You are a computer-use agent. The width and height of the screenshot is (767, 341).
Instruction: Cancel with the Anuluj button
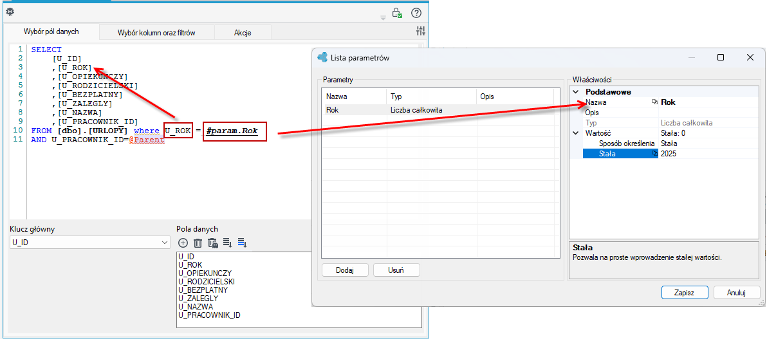(x=736, y=293)
